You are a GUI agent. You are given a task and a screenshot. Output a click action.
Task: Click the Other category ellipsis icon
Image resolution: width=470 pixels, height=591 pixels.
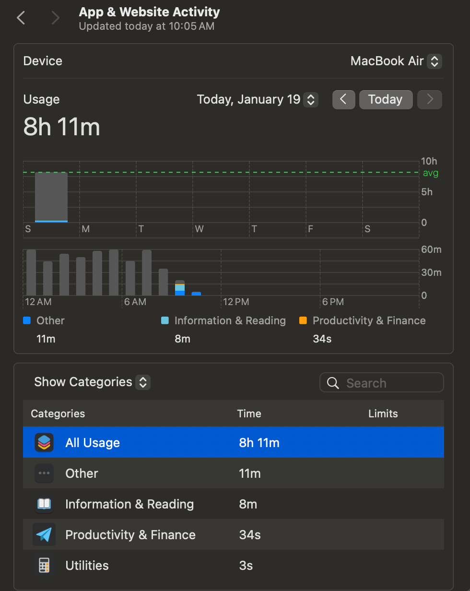(44, 473)
